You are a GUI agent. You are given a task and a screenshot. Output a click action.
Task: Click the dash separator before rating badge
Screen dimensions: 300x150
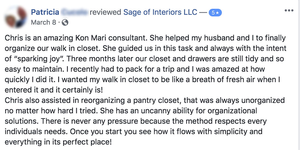click(x=203, y=13)
